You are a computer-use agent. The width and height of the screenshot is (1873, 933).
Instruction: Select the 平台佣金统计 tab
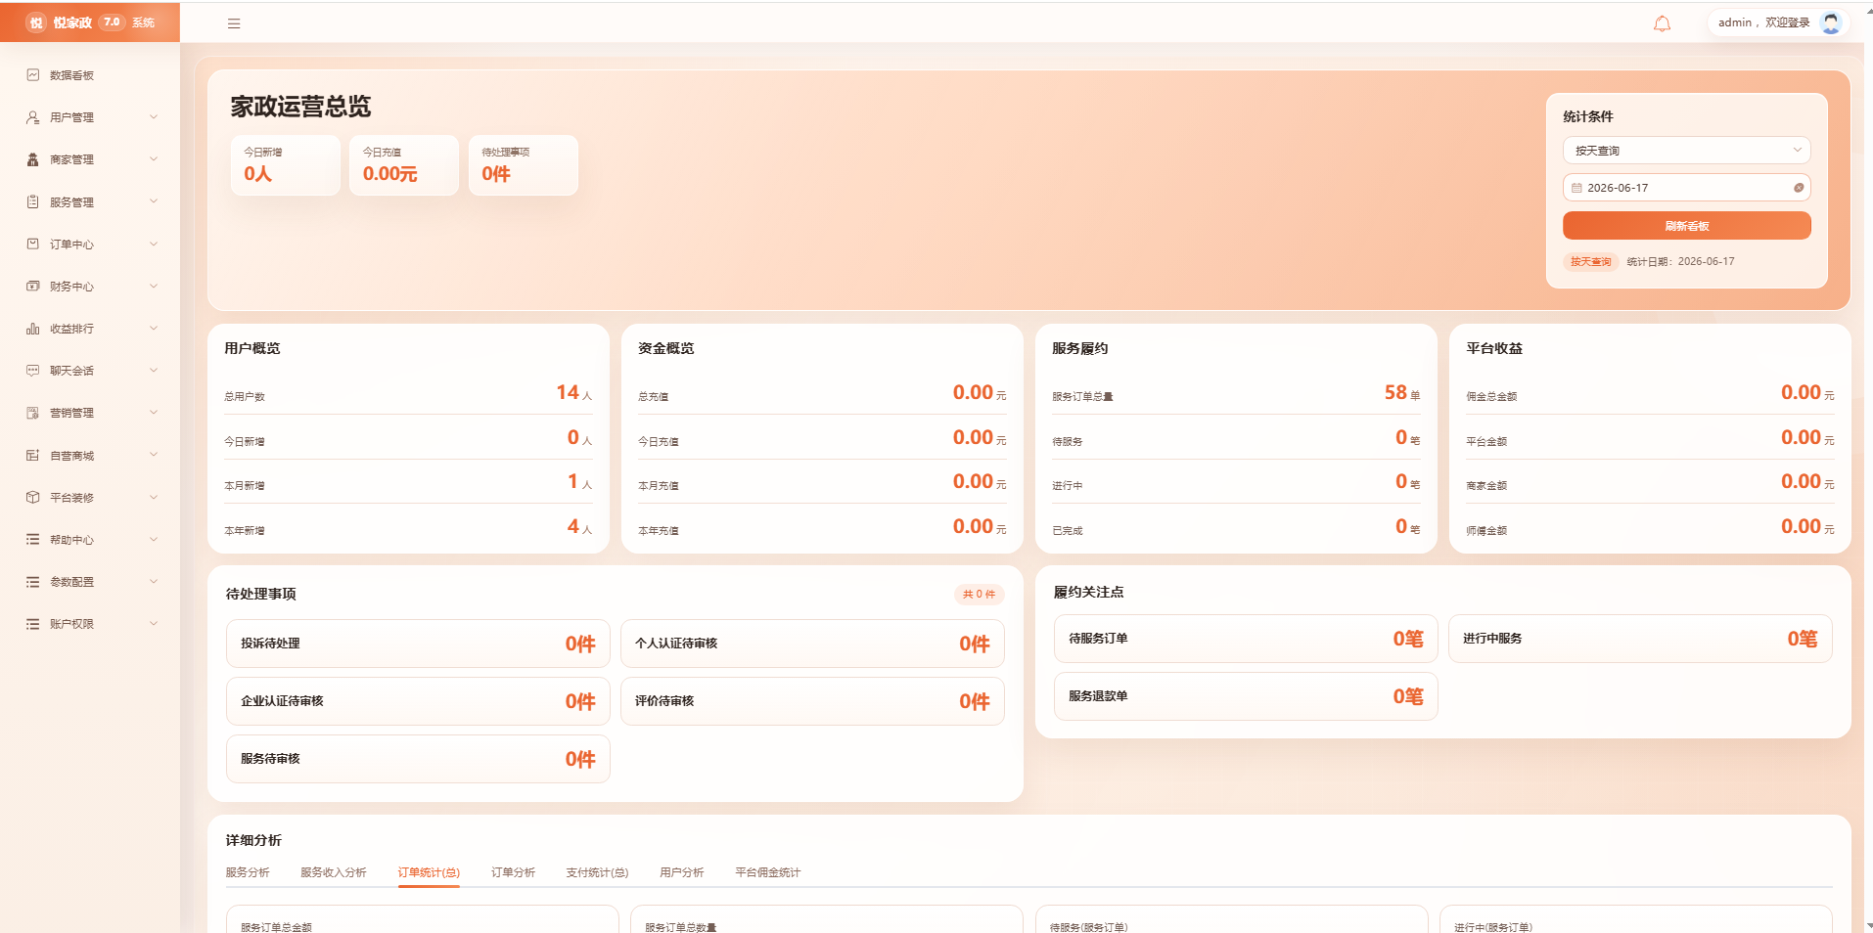click(x=768, y=872)
